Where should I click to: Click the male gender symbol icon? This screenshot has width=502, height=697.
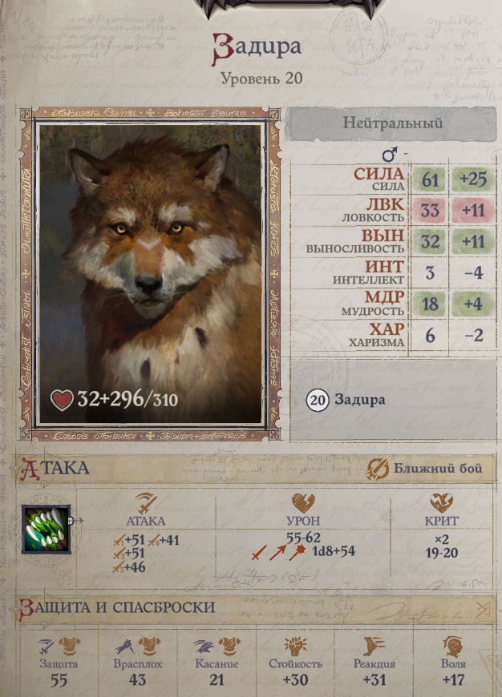tap(390, 155)
